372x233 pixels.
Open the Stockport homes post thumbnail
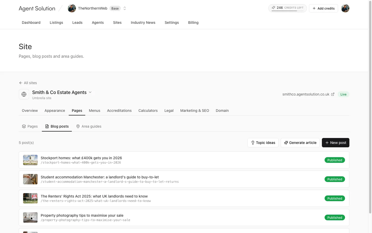point(30,160)
